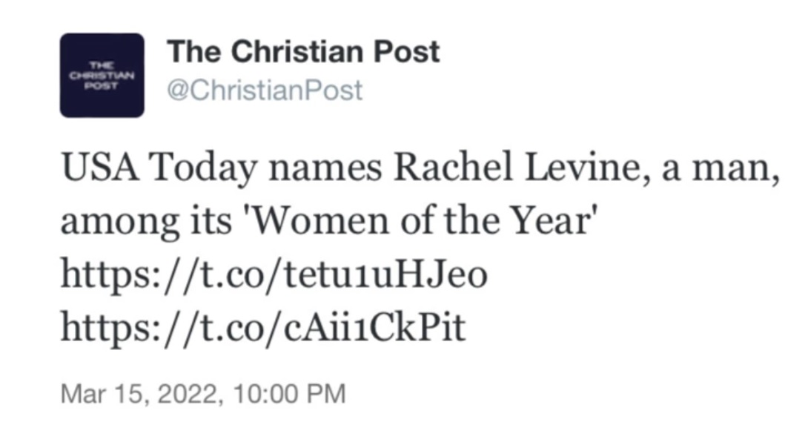Click the word Today in the headline

click(x=203, y=168)
